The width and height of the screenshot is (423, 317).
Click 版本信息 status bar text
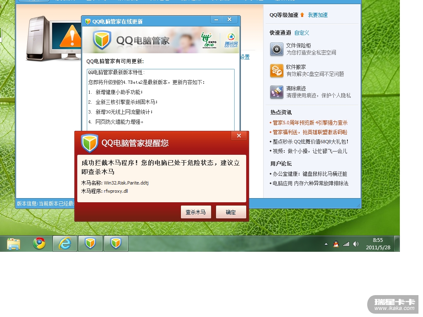point(45,203)
